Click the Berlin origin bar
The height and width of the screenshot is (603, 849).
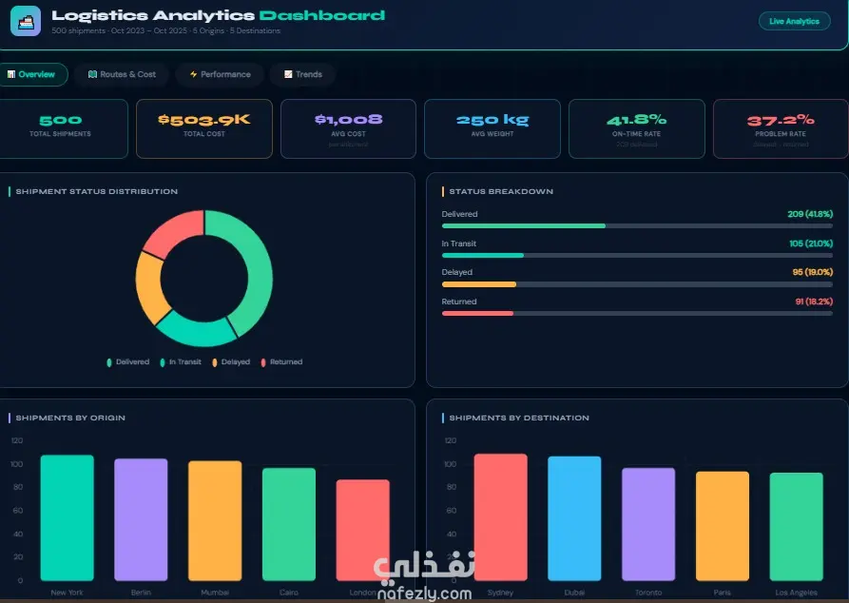pos(141,519)
